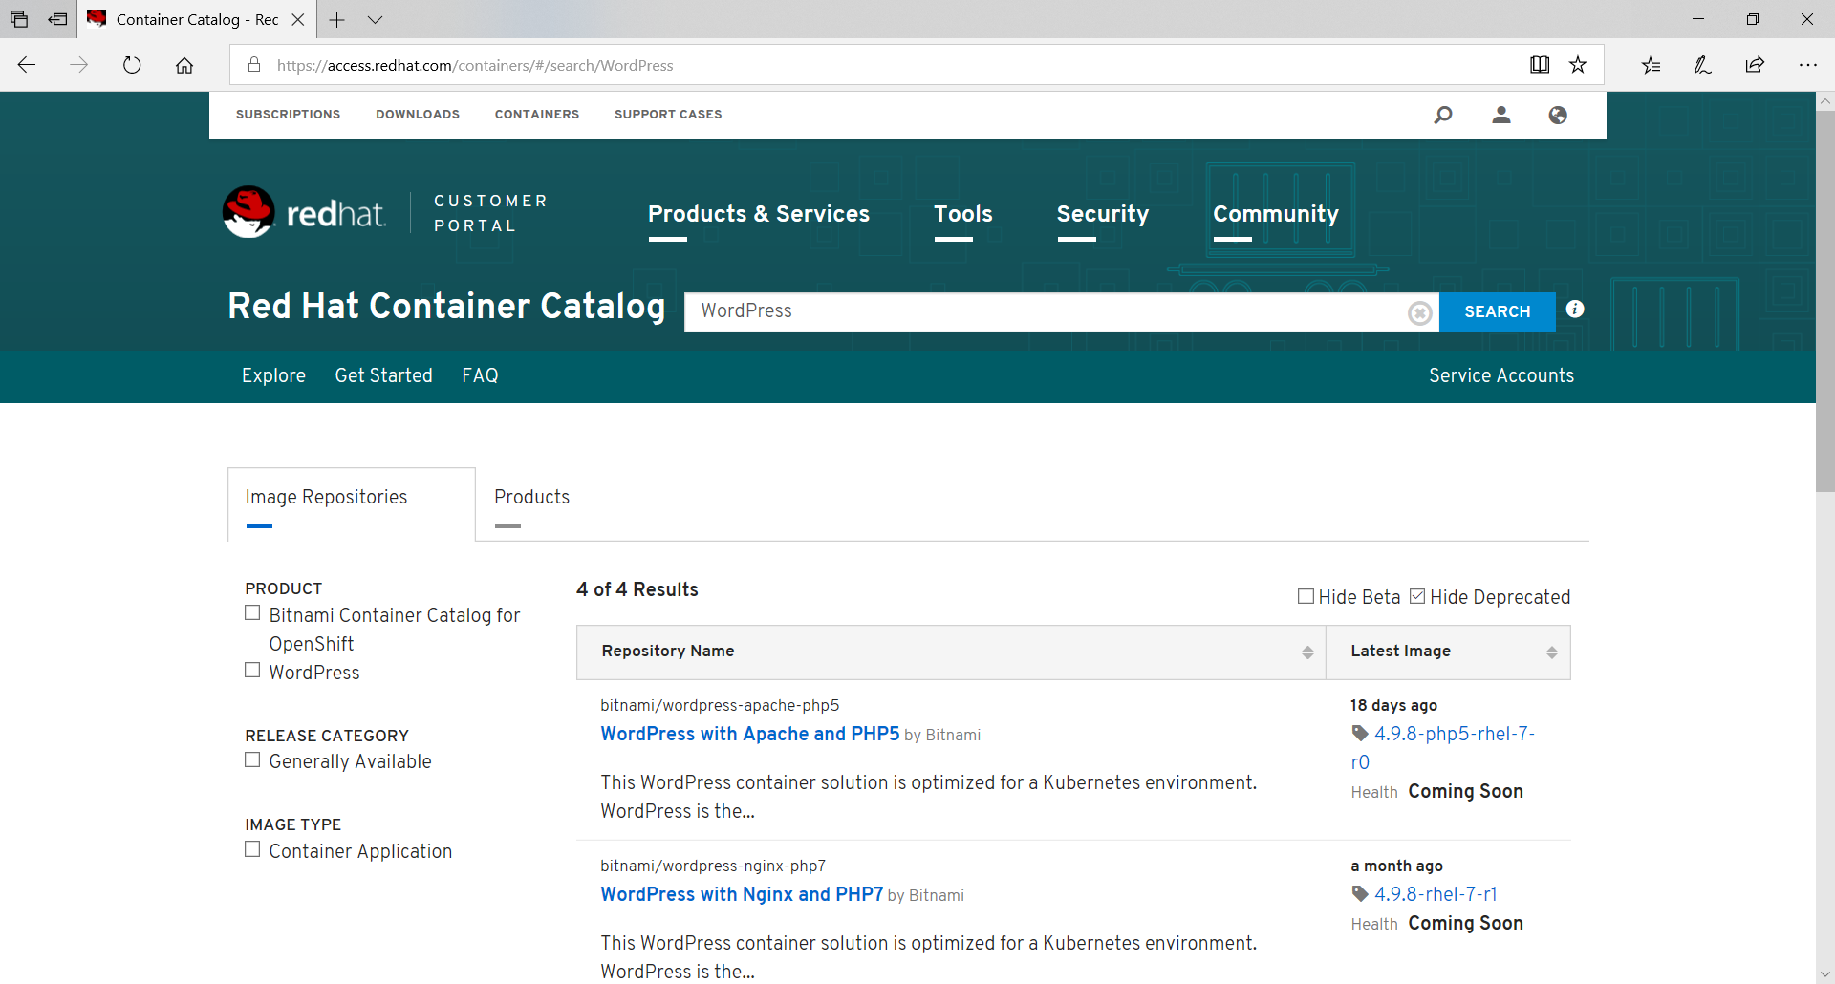This screenshot has height=984, width=1835.
Task: Sort by Repository Name column arrows
Action: [x=1306, y=652]
